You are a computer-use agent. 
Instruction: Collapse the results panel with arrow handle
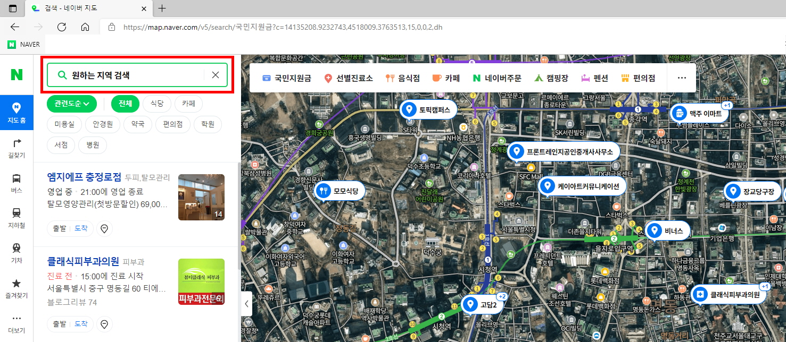pyautogui.click(x=246, y=304)
